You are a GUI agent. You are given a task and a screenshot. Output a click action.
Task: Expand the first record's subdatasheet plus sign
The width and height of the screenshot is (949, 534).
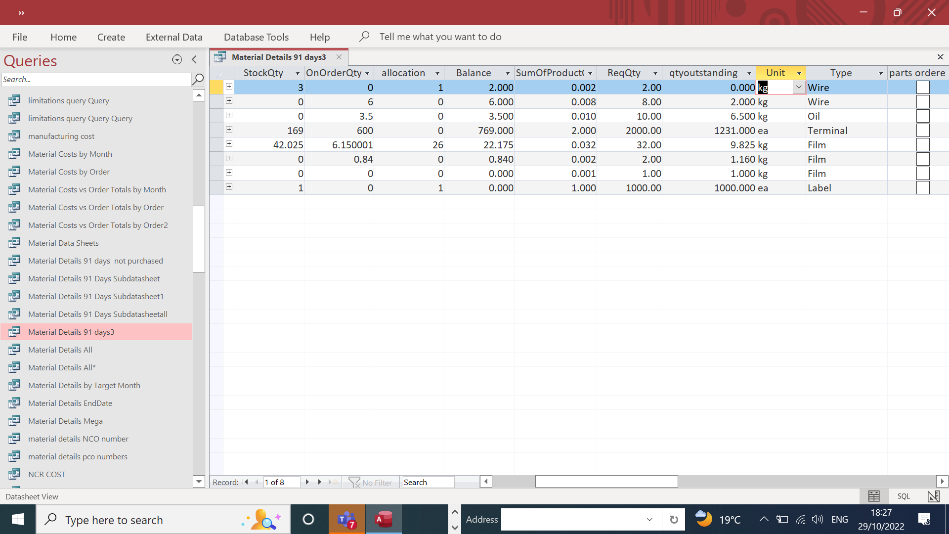coord(229,86)
